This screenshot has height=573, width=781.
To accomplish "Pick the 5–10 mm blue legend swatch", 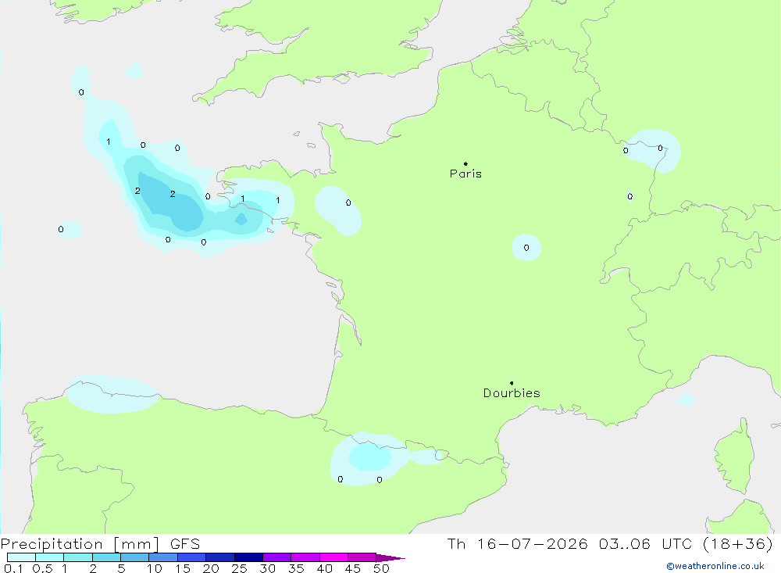I will 135,557.
